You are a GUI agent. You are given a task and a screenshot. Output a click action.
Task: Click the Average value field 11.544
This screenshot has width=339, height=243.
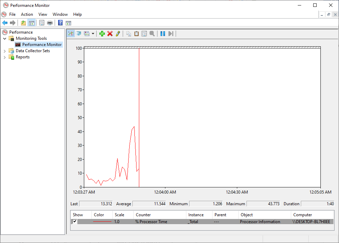(149, 204)
